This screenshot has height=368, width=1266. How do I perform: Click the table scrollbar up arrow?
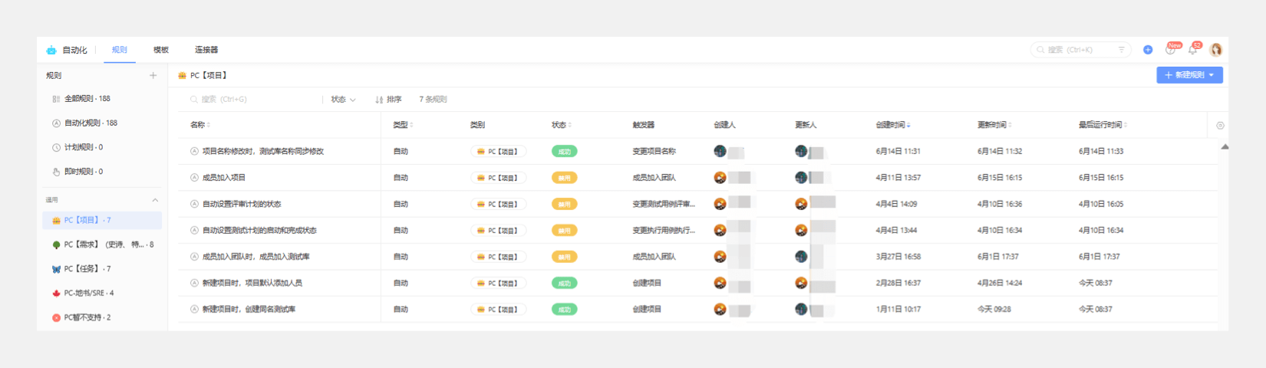1225,146
